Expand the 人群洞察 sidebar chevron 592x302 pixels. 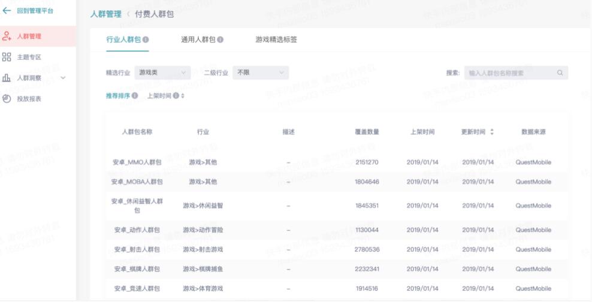click(x=63, y=78)
